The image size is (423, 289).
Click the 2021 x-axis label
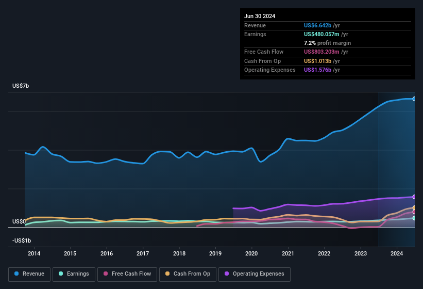coord(288,253)
